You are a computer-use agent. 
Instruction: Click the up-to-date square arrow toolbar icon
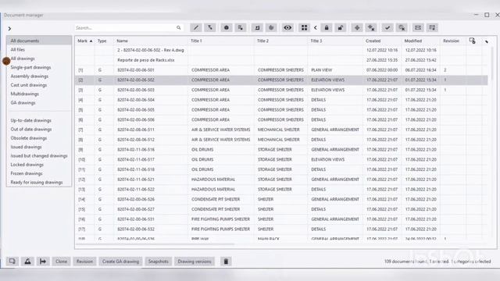click(x=257, y=28)
